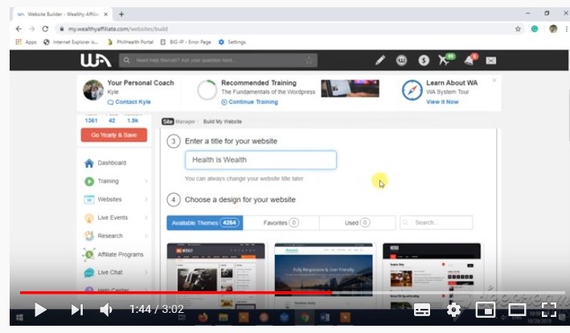This screenshot has width=570, height=333.
Task: Click View It Now link
Action: click(442, 102)
